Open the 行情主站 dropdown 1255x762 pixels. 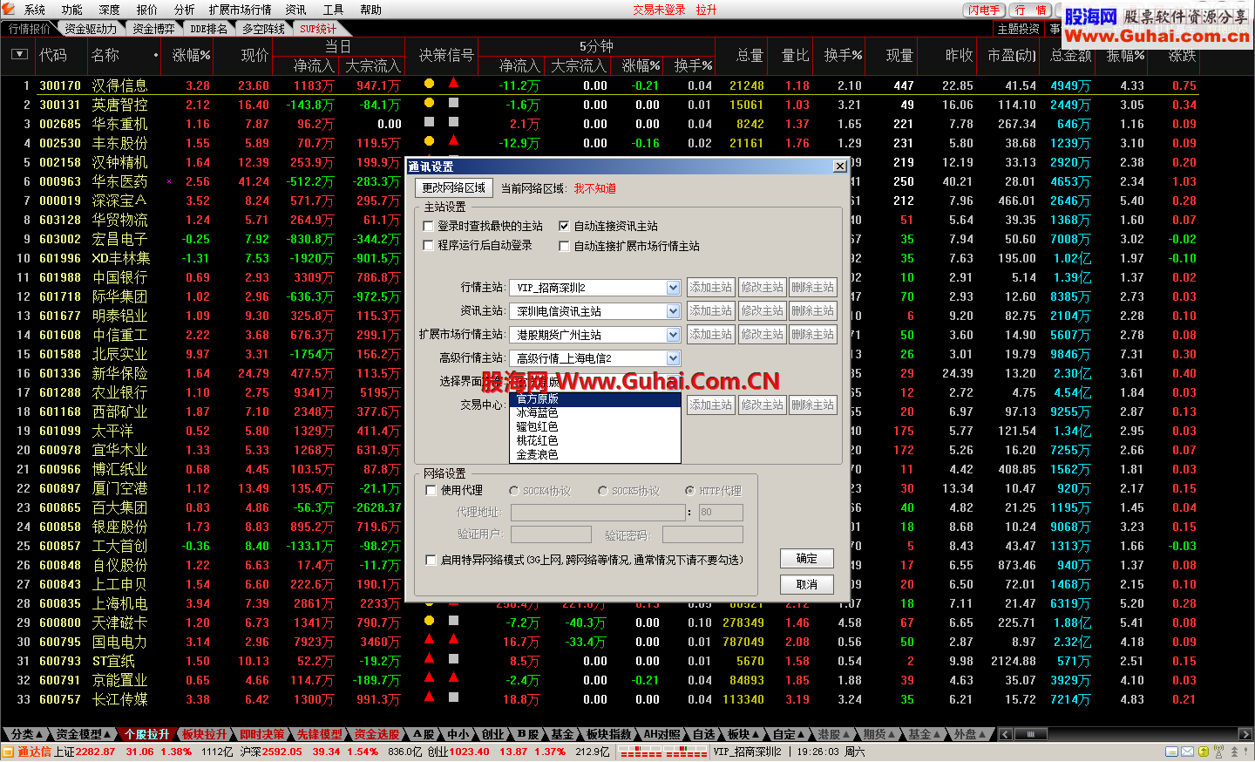(x=673, y=287)
